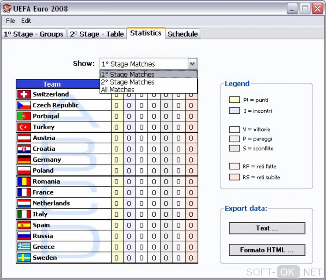Image resolution: width=326 pixels, height=280 pixels.
Task: Select the Germany team name
Action: pos(47,160)
